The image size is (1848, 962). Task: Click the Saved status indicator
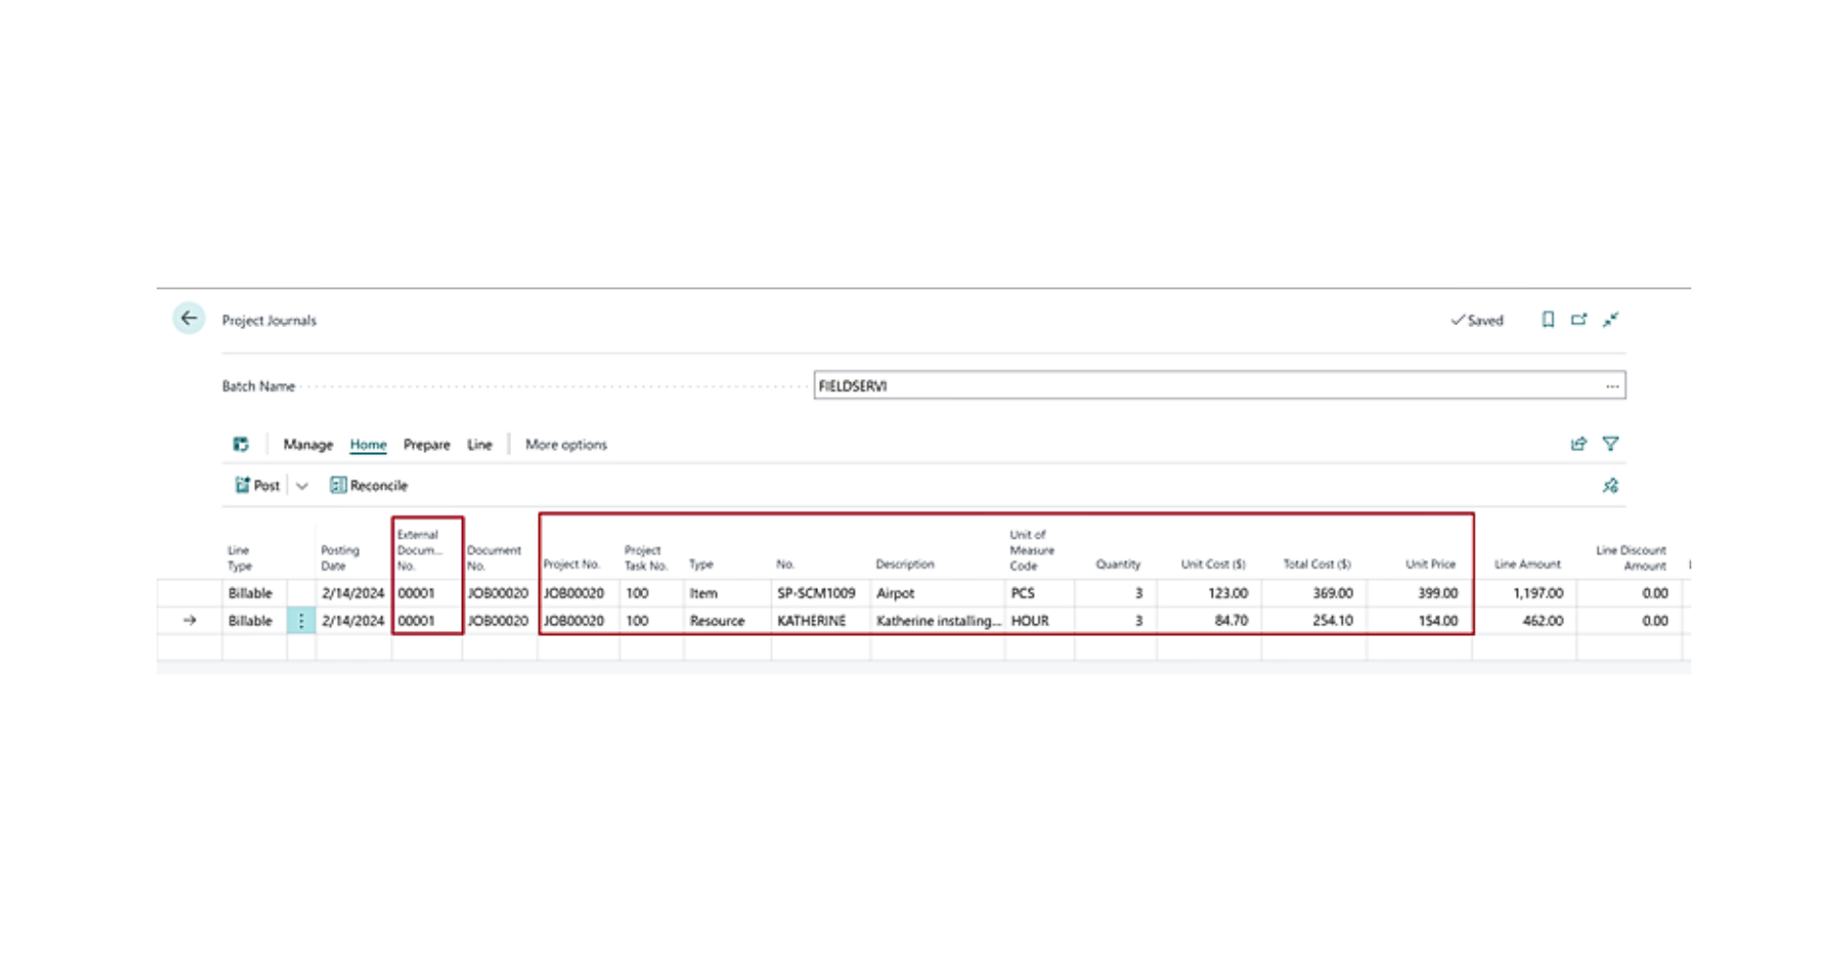point(1477,320)
